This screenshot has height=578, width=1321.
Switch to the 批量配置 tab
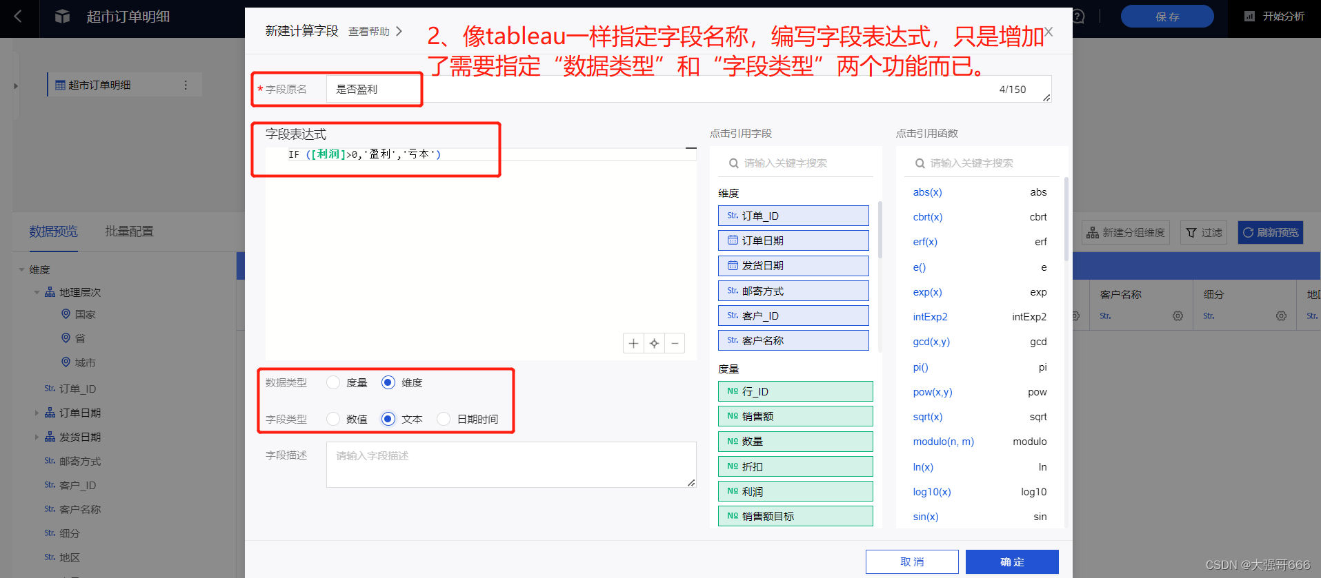[x=129, y=231]
